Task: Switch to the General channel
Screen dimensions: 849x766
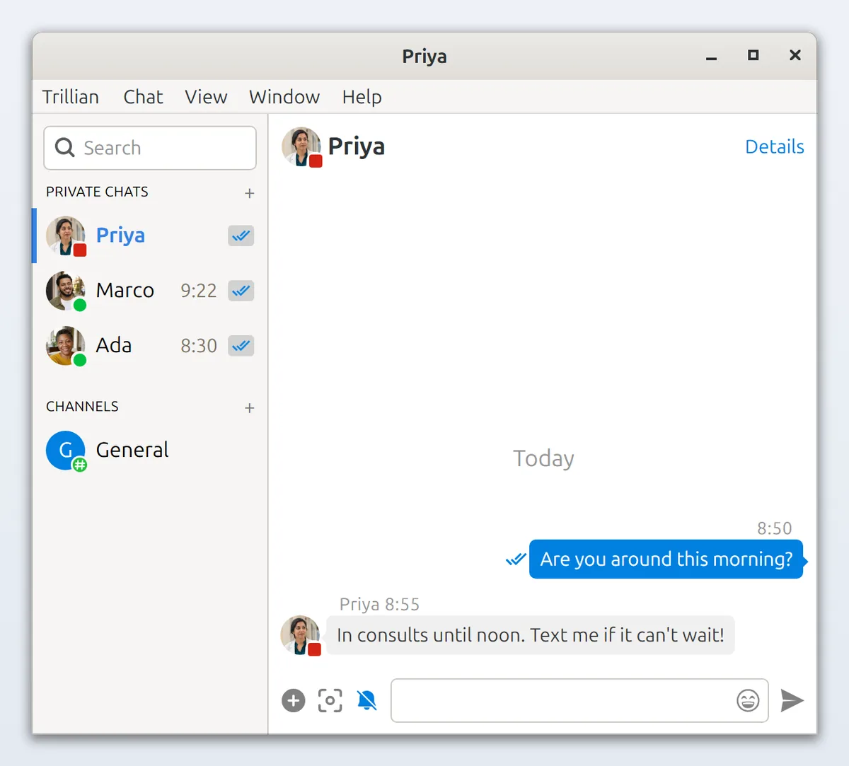Action: coord(150,451)
